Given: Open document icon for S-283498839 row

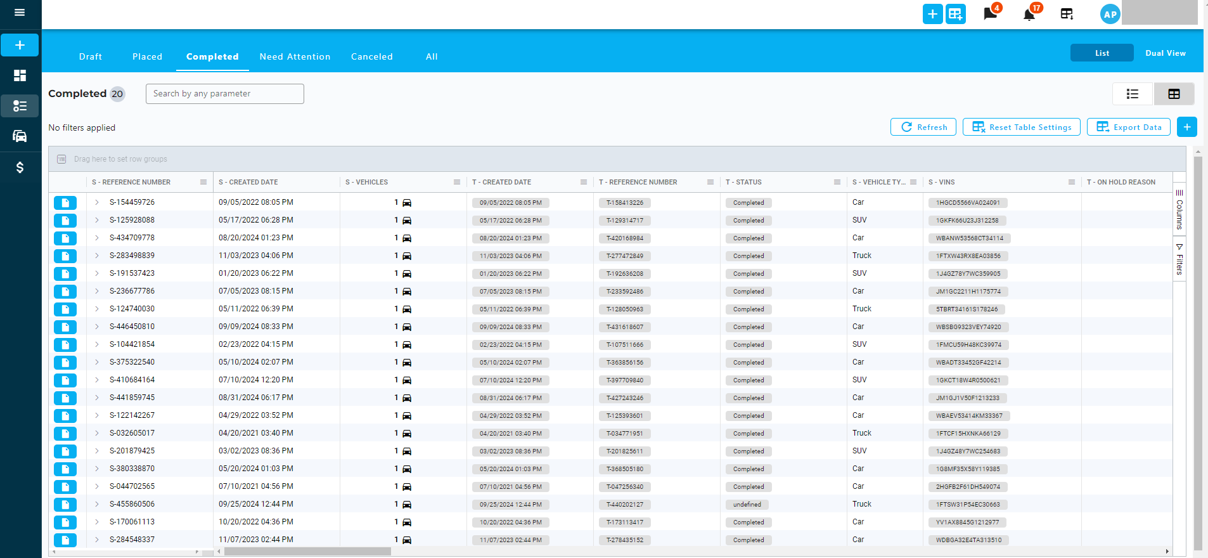Looking at the screenshot, I should pyautogui.click(x=65, y=256).
